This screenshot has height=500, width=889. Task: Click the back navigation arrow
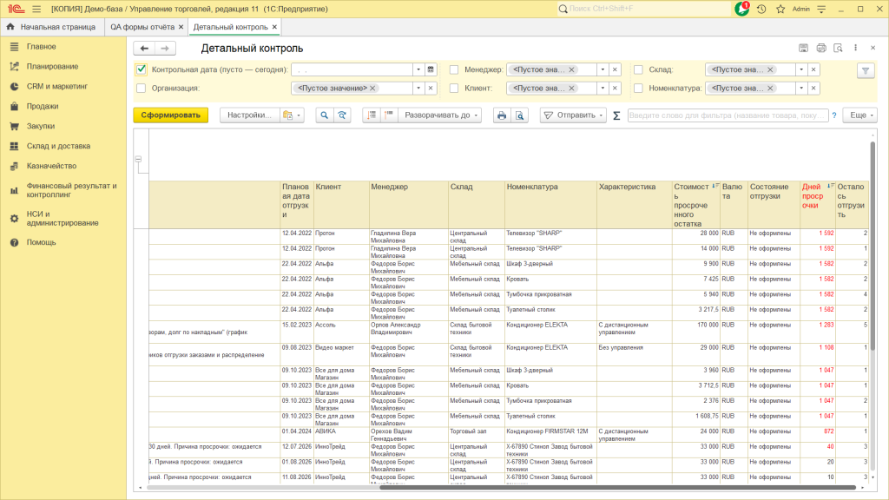click(144, 49)
